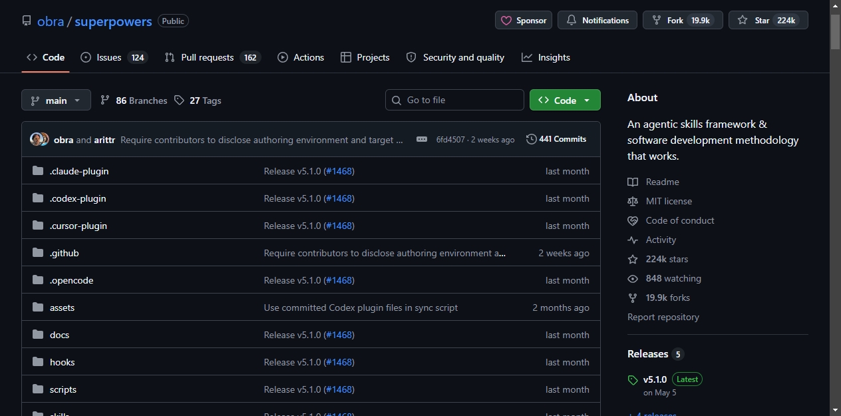
Task: Click the folder icon for .claude-plugin
Action: coord(38,171)
